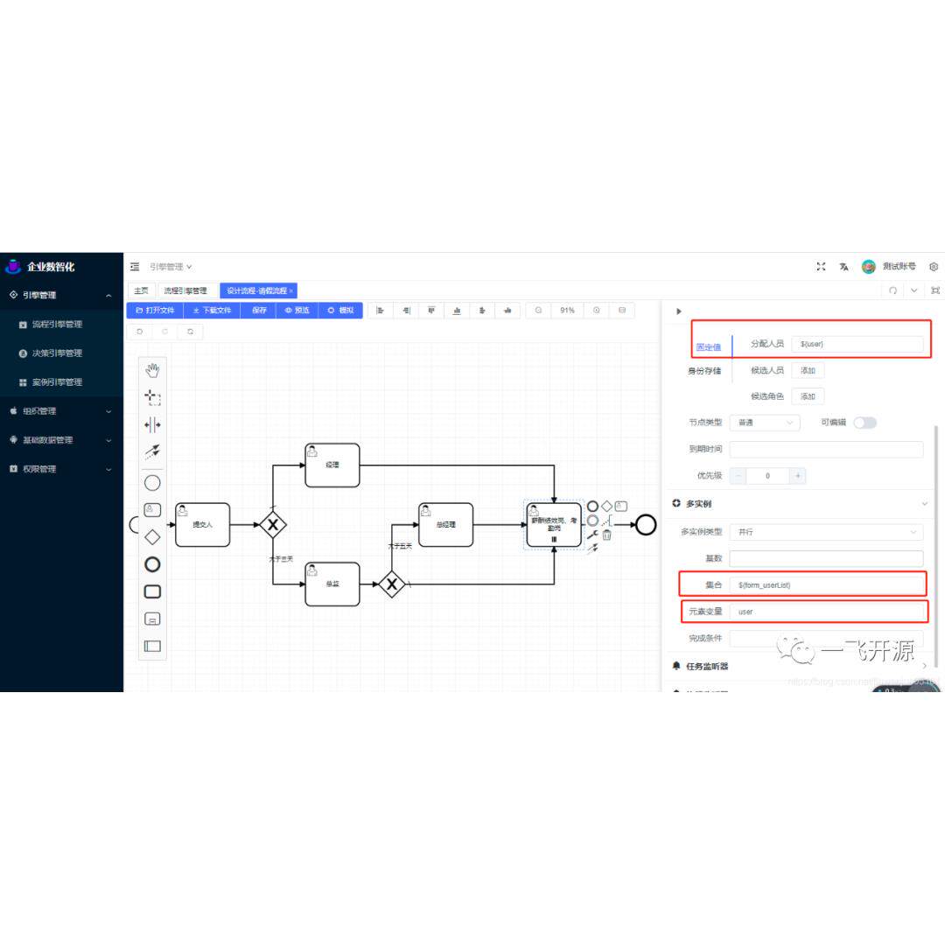Open the 多实例类型 dropdown

pyautogui.click(x=826, y=532)
